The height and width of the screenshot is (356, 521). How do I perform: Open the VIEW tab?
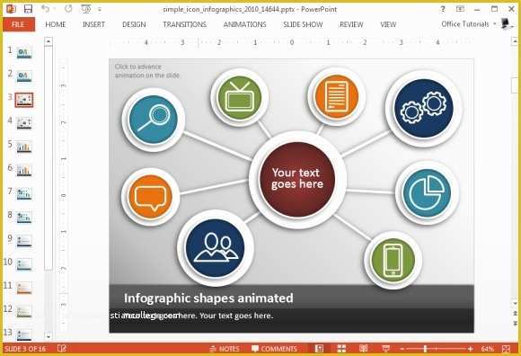coord(388,24)
